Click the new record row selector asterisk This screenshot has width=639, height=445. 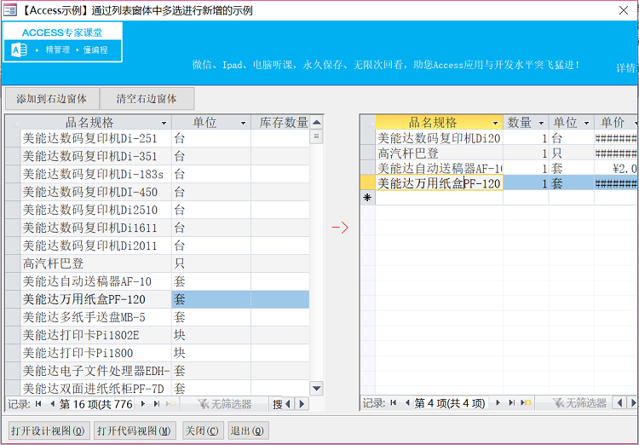tap(368, 198)
